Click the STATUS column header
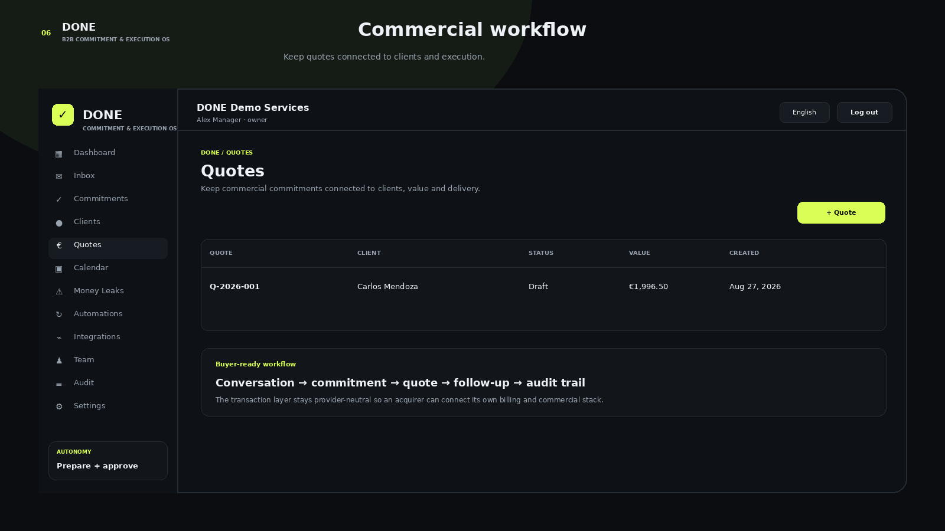Viewport: 945px width, 531px height. point(541,253)
